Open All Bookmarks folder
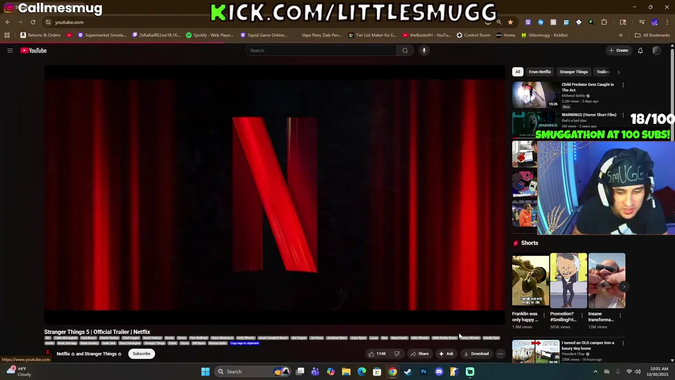The image size is (675, 380). pos(652,35)
